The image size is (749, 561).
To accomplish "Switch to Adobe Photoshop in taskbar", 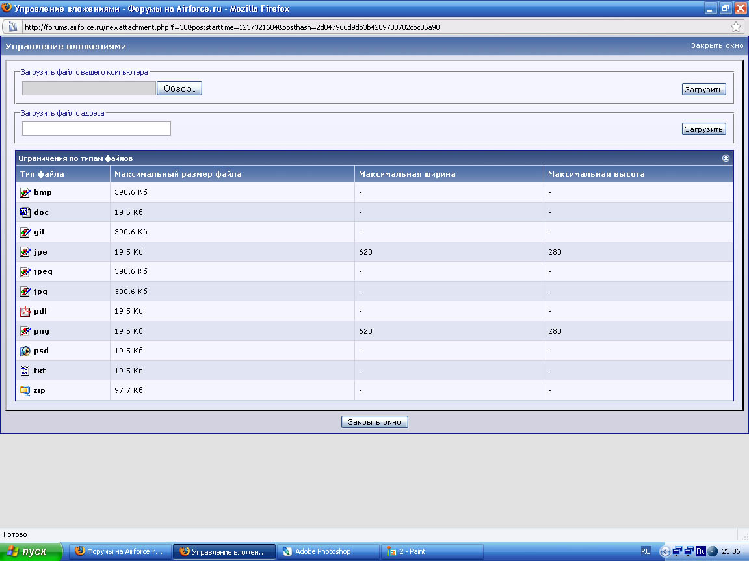I will [x=328, y=551].
